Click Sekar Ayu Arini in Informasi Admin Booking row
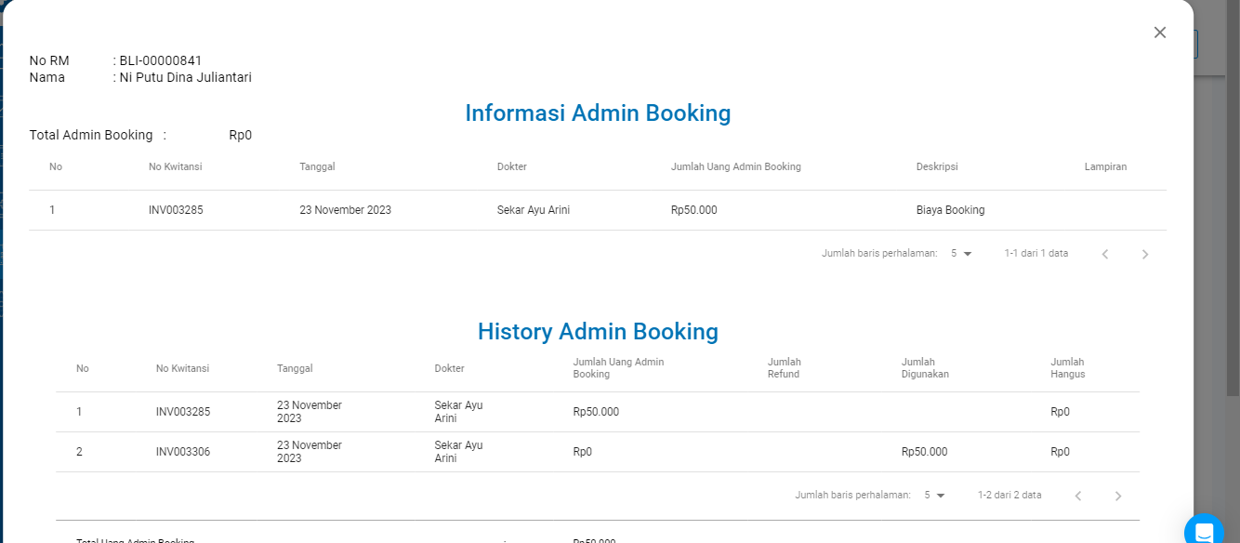 click(x=534, y=210)
